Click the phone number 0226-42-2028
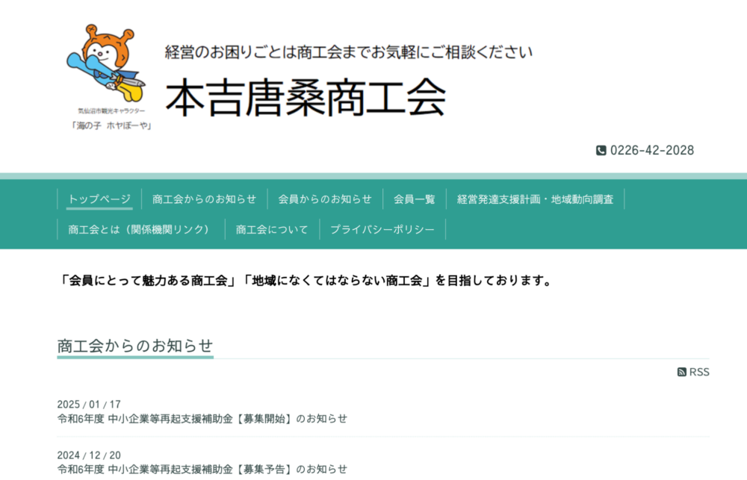Image resolution: width=747 pixels, height=480 pixels. point(652,151)
